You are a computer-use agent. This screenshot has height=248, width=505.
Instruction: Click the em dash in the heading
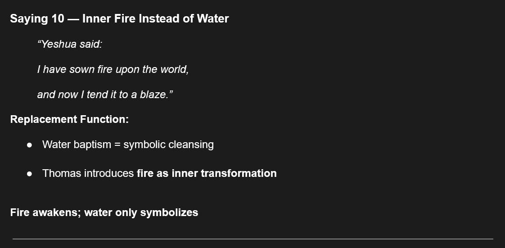tap(73, 19)
